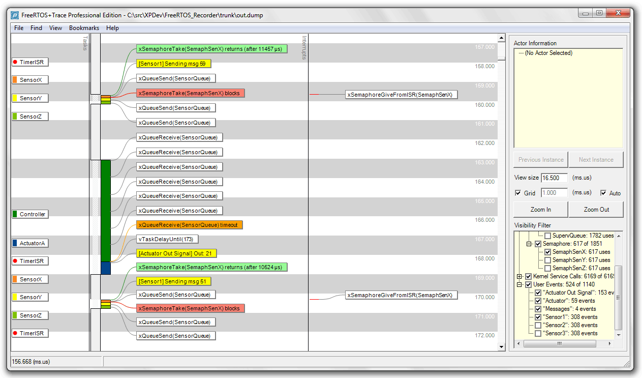Expand the Kernel Service Calls tree node
Viewport: 642px width, 378px height.
(519, 276)
